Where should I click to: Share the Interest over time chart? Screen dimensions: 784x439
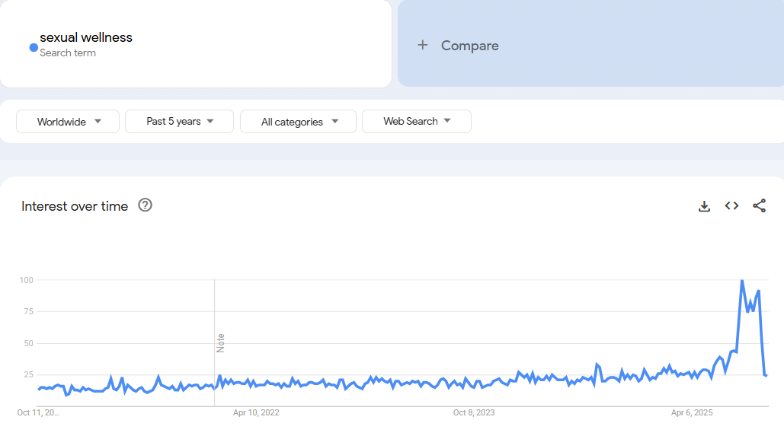[x=759, y=205]
